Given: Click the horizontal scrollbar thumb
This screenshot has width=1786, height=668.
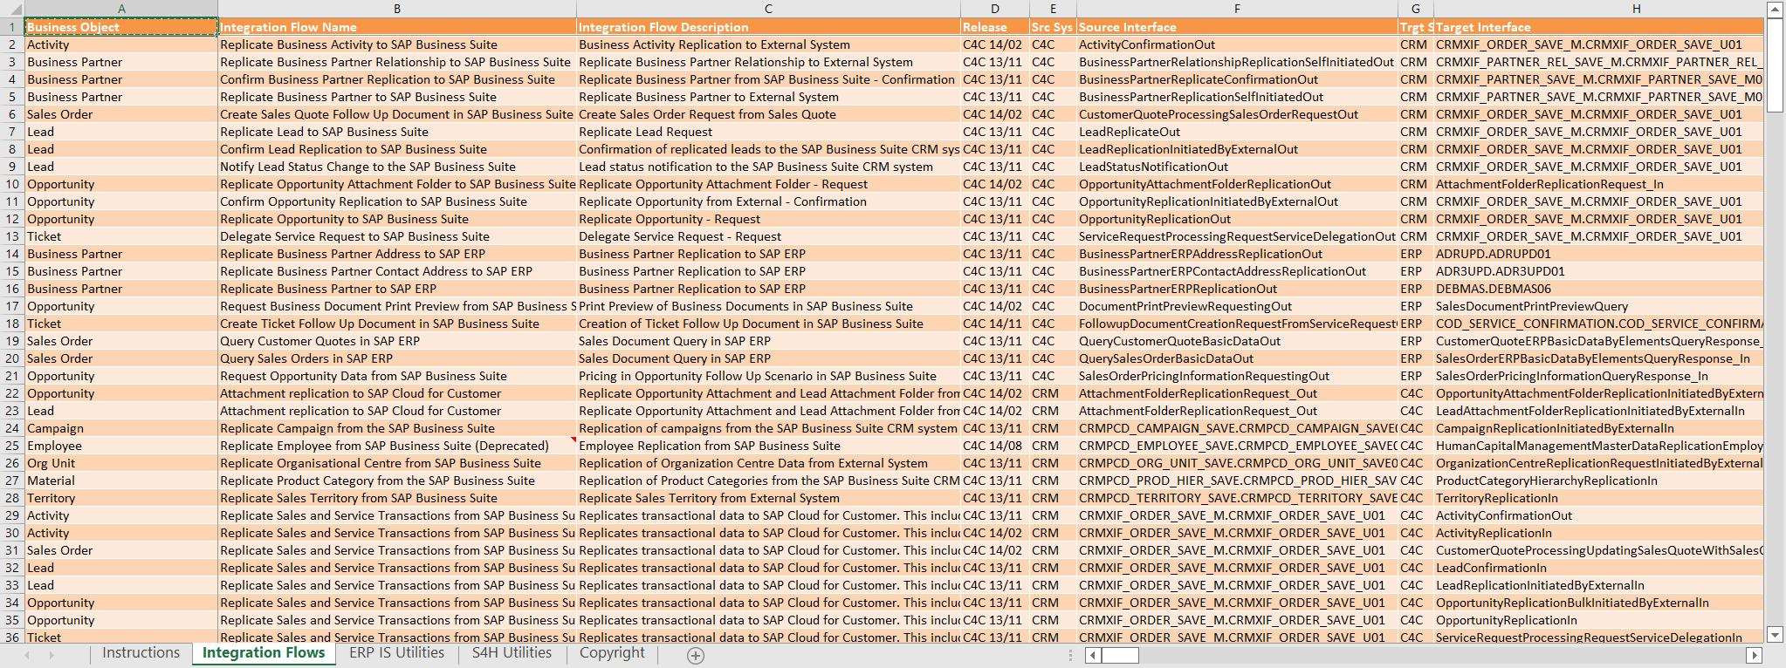Looking at the screenshot, I should [x=1120, y=655].
